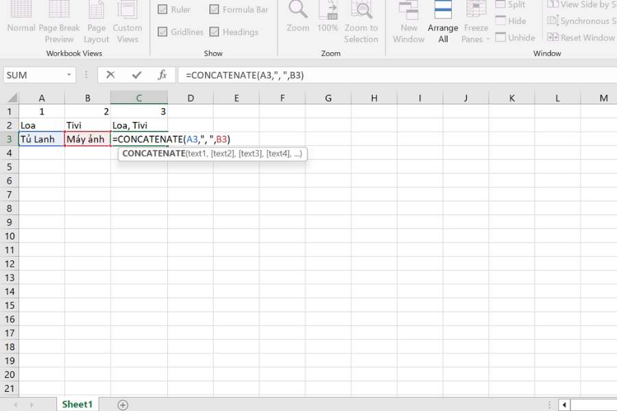Confirm the formula with the checkmark icon
Image resolution: width=617 pixels, height=411 pixels.
point(136,75)
